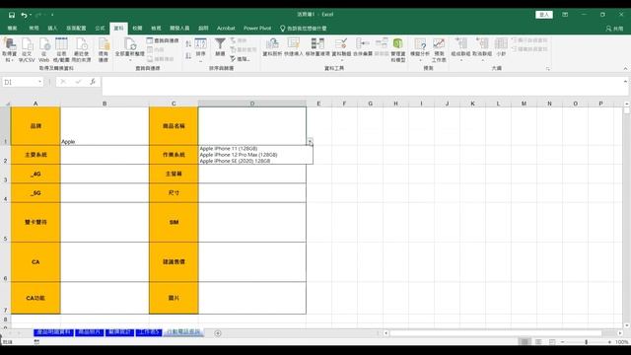Open the Power Pivot ribbon tab
Viewport: 631px width, 355px height.
[x=257, y=29]
